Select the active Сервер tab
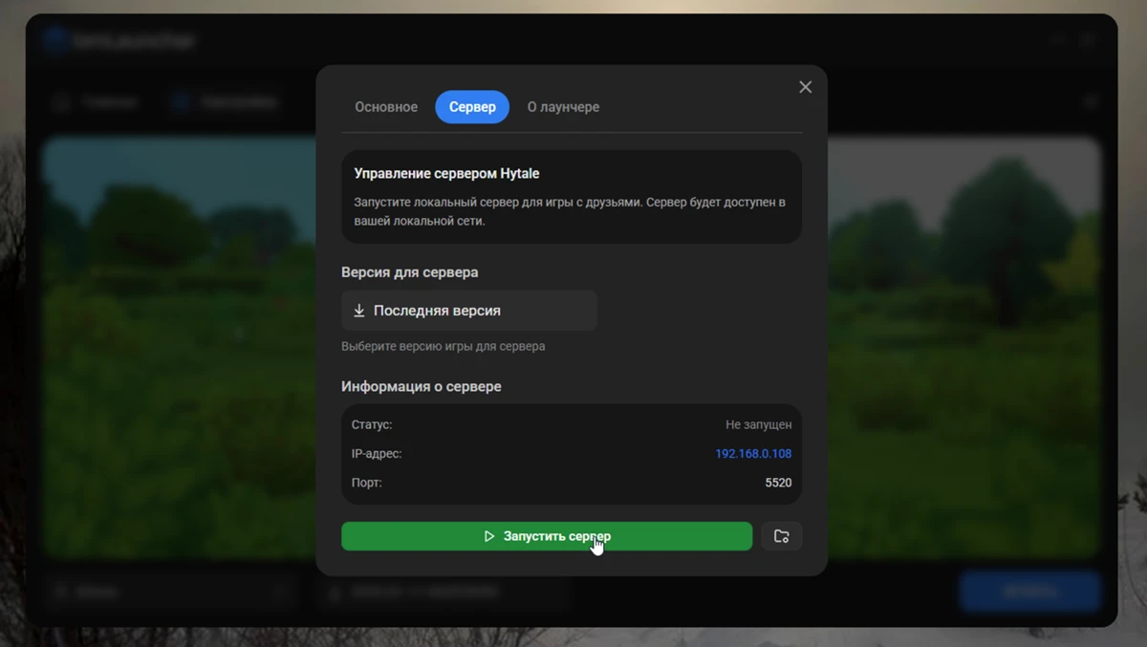This screenshot has height=647, width=1147. 472,107
